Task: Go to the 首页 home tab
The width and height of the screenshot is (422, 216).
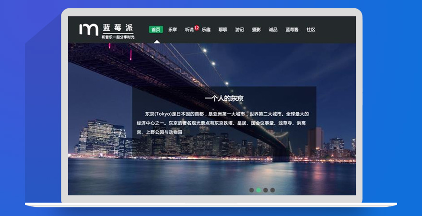Action: [156, 30]
